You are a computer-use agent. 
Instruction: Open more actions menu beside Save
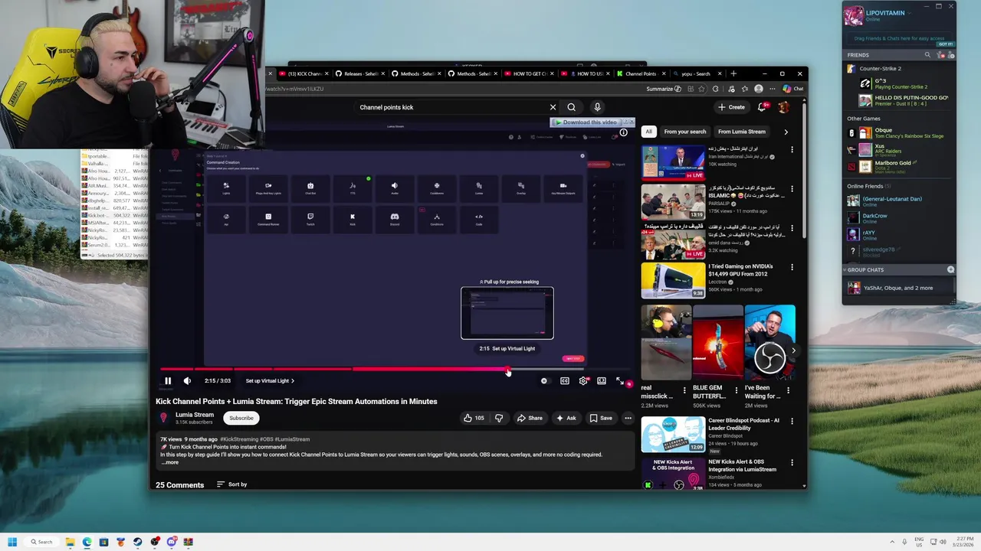point(628,418)
